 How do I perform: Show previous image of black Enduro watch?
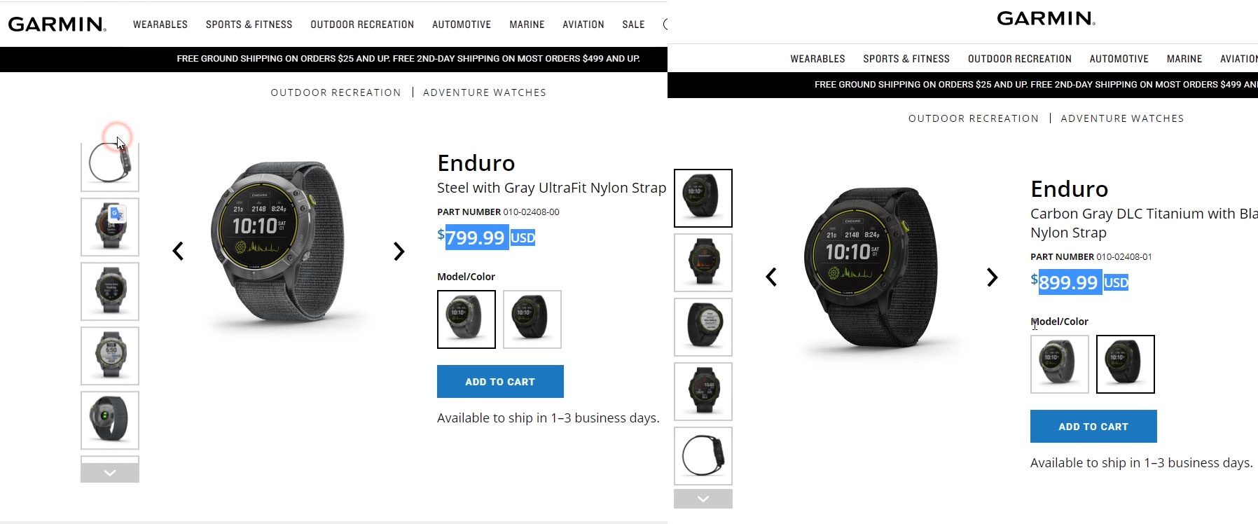tap(771, 277)
